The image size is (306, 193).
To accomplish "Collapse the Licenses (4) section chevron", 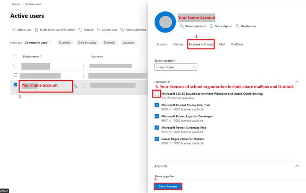I will pyautogui.click(x=297, y=81).
